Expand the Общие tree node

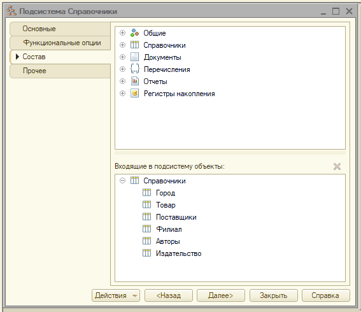[122, 33]
